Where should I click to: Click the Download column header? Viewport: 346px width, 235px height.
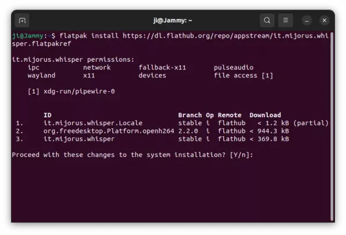click(x=265, y=115)
